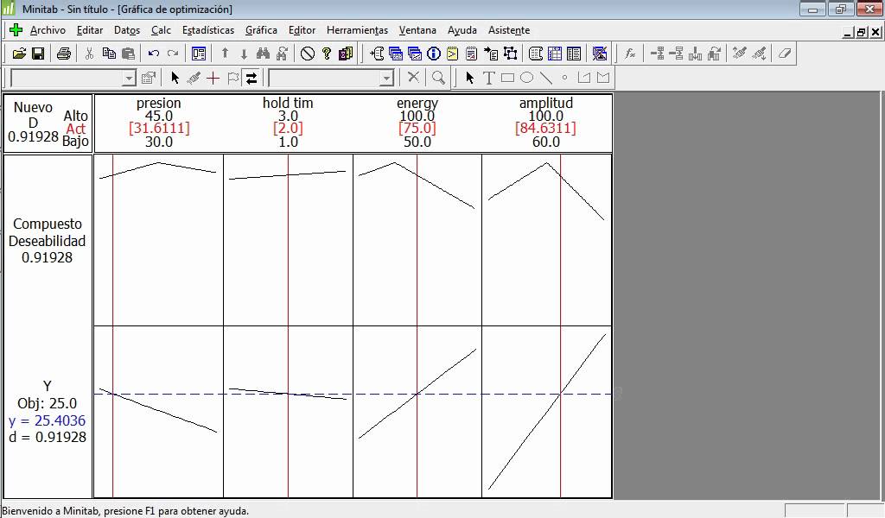Select the Text tool T icon
This screenshot has width=885, height=518.
(488, 78)
